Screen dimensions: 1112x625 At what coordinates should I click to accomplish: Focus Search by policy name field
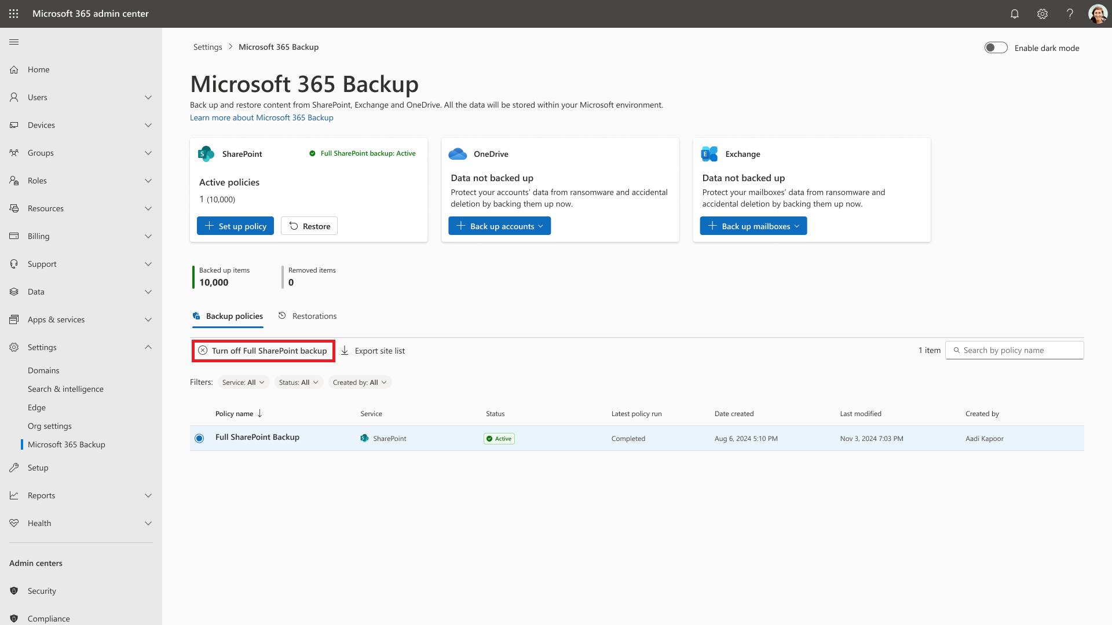click(x=1014, y=350)
